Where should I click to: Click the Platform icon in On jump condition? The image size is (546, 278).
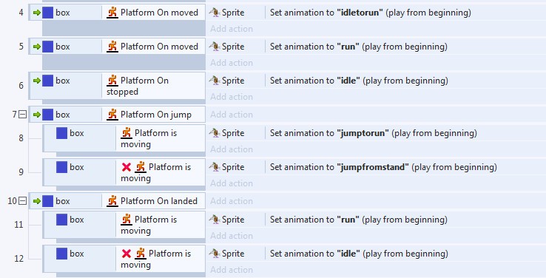point(112,115)
